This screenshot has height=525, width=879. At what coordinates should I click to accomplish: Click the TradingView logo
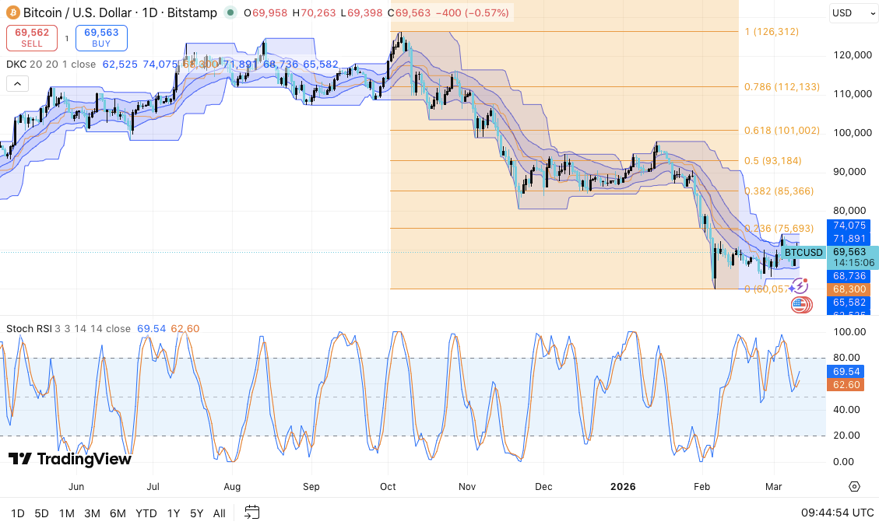coord(70,459)
